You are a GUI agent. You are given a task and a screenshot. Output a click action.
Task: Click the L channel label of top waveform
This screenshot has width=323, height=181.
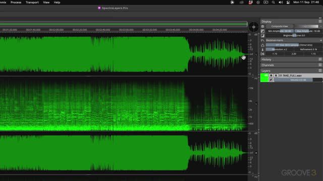pyautogui.click(x=256, y=54)
